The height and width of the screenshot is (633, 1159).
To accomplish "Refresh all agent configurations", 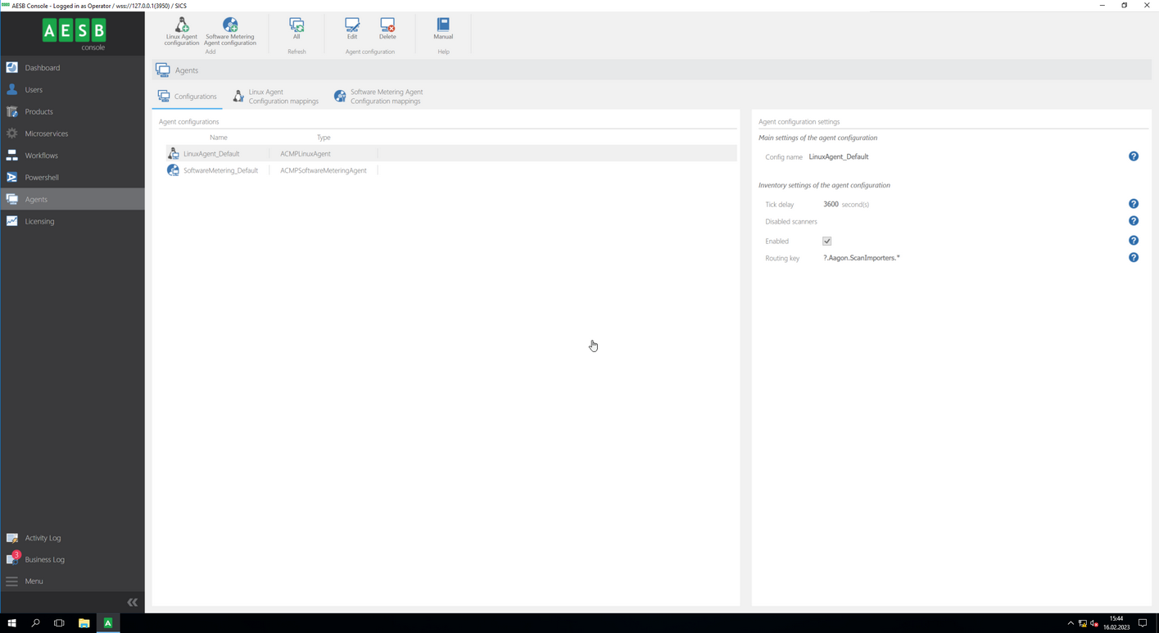I will point(297,29).
